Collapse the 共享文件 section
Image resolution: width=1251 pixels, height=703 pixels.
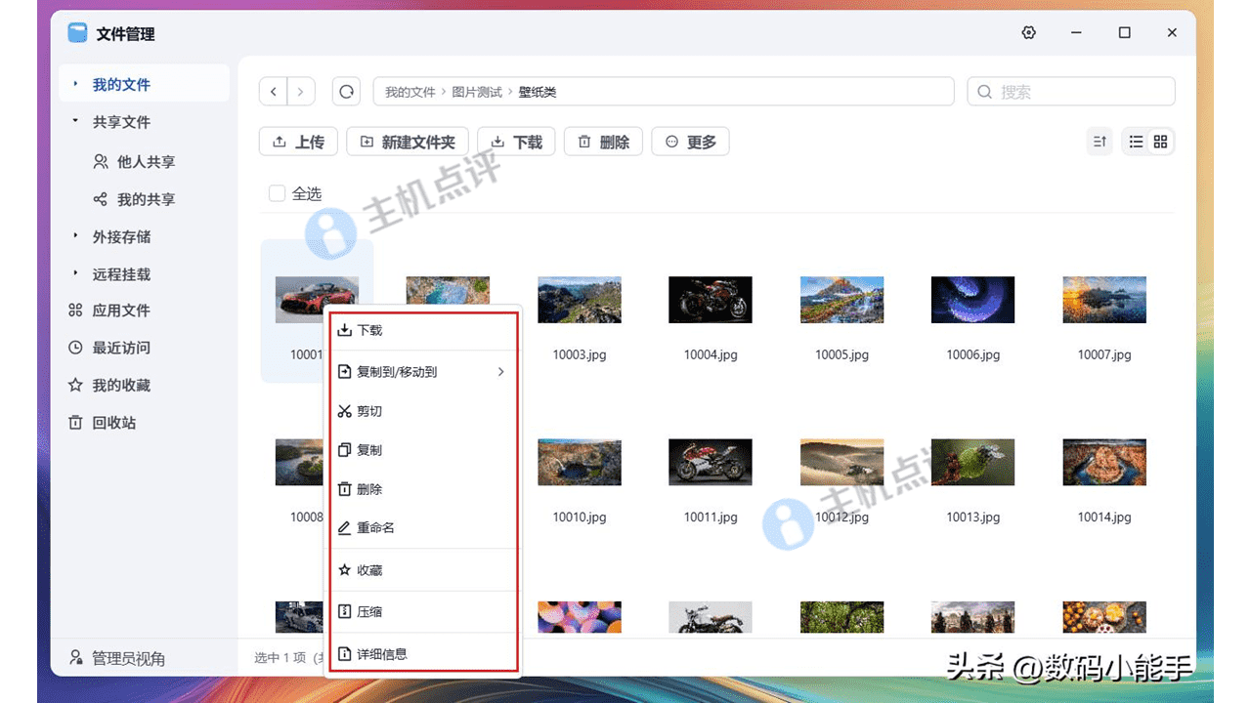76,121
